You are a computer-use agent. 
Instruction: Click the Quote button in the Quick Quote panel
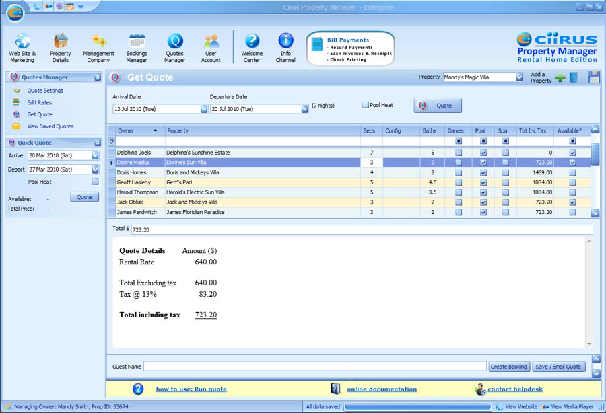click(84, 197)
